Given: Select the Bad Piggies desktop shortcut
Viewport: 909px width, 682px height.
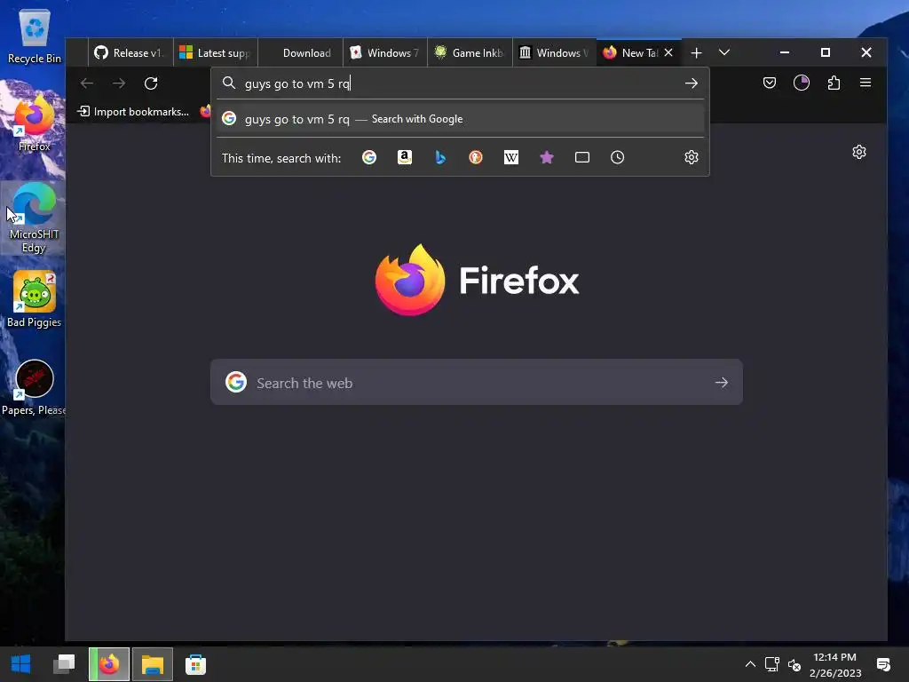Looking at the screenshot, I should coord(35,299).
